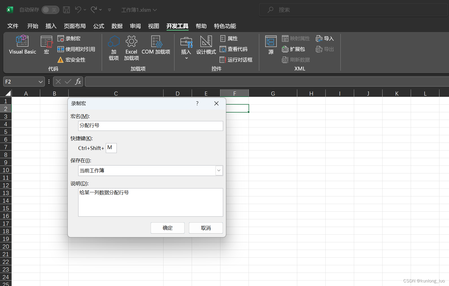This screenshot has width=449, height=286.
Task: Edit the 宏名 macro name field
Action: click(151, 126)
